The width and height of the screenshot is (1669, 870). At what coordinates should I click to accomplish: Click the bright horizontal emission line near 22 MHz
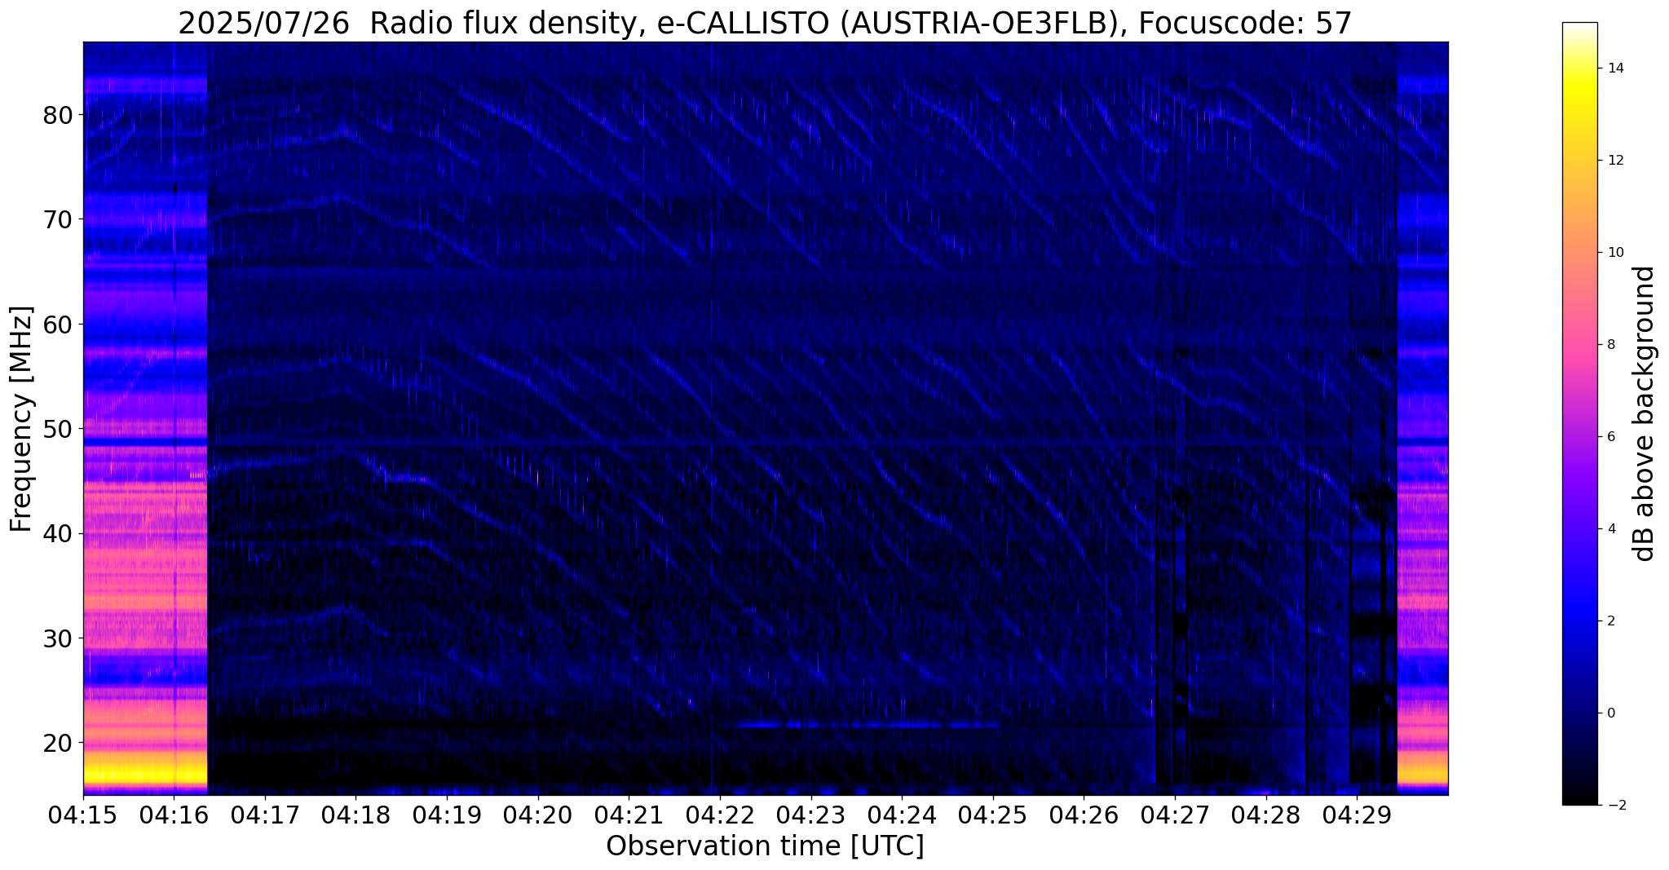867,724
